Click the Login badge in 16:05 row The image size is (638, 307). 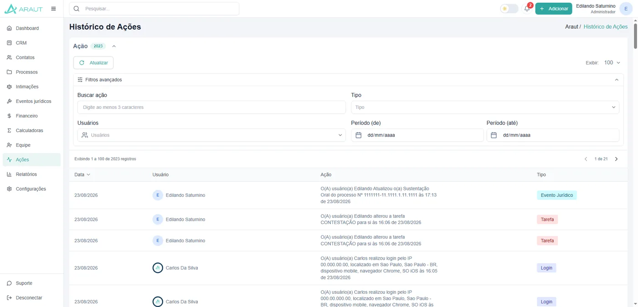click(546, 268)
